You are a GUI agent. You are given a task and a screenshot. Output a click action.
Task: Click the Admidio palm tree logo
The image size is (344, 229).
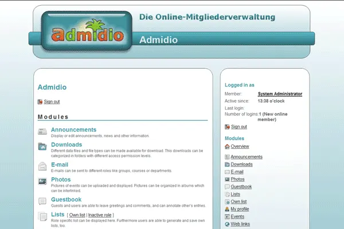tap(86, 33)
